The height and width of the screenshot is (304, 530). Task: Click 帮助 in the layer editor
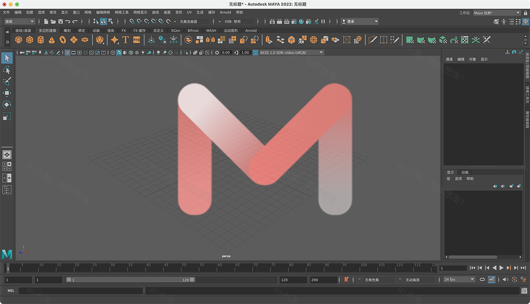click(x=469, y=179)
